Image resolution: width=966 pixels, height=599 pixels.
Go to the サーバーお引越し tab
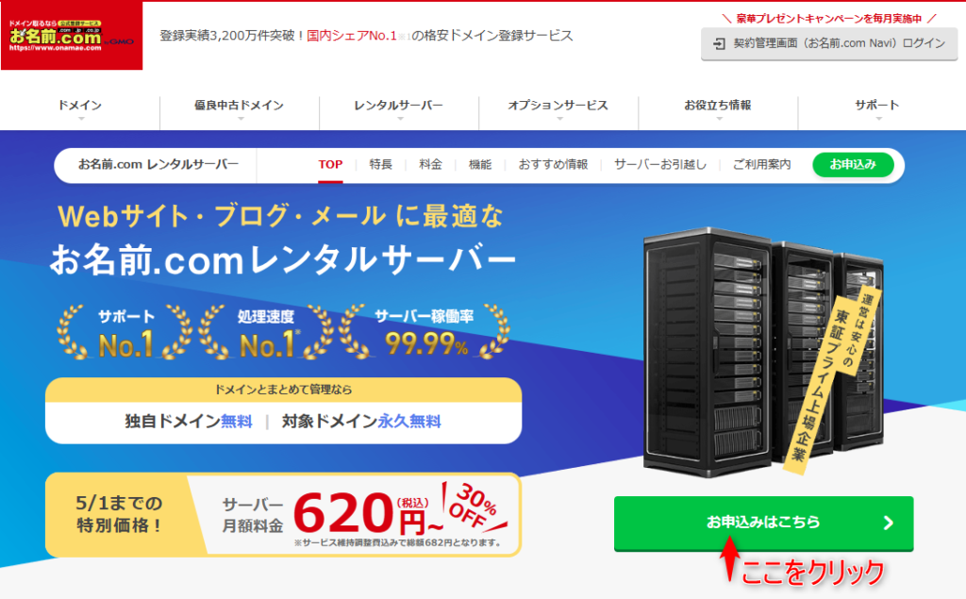point(659,164)
